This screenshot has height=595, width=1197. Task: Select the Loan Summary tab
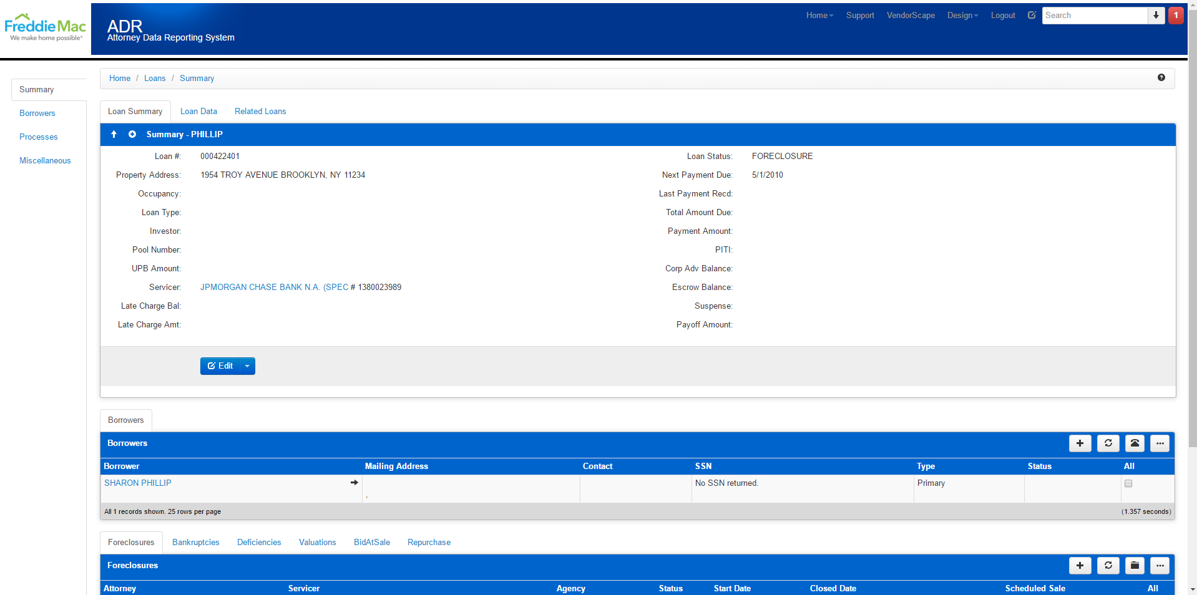coord(135,112)
